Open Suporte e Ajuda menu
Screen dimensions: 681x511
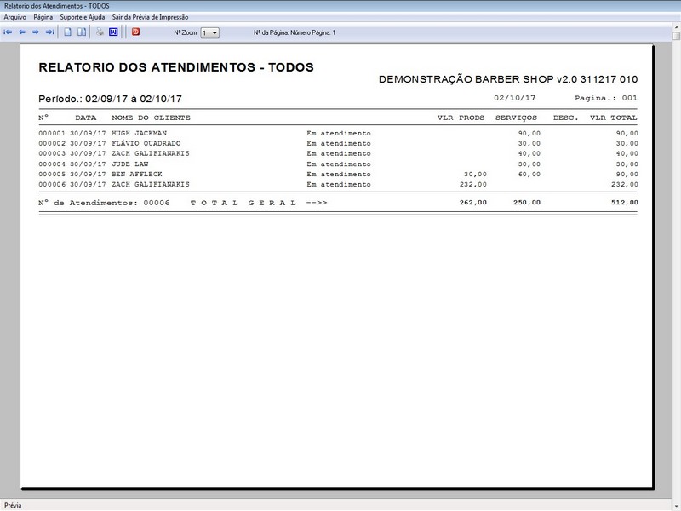click(83, 17)
